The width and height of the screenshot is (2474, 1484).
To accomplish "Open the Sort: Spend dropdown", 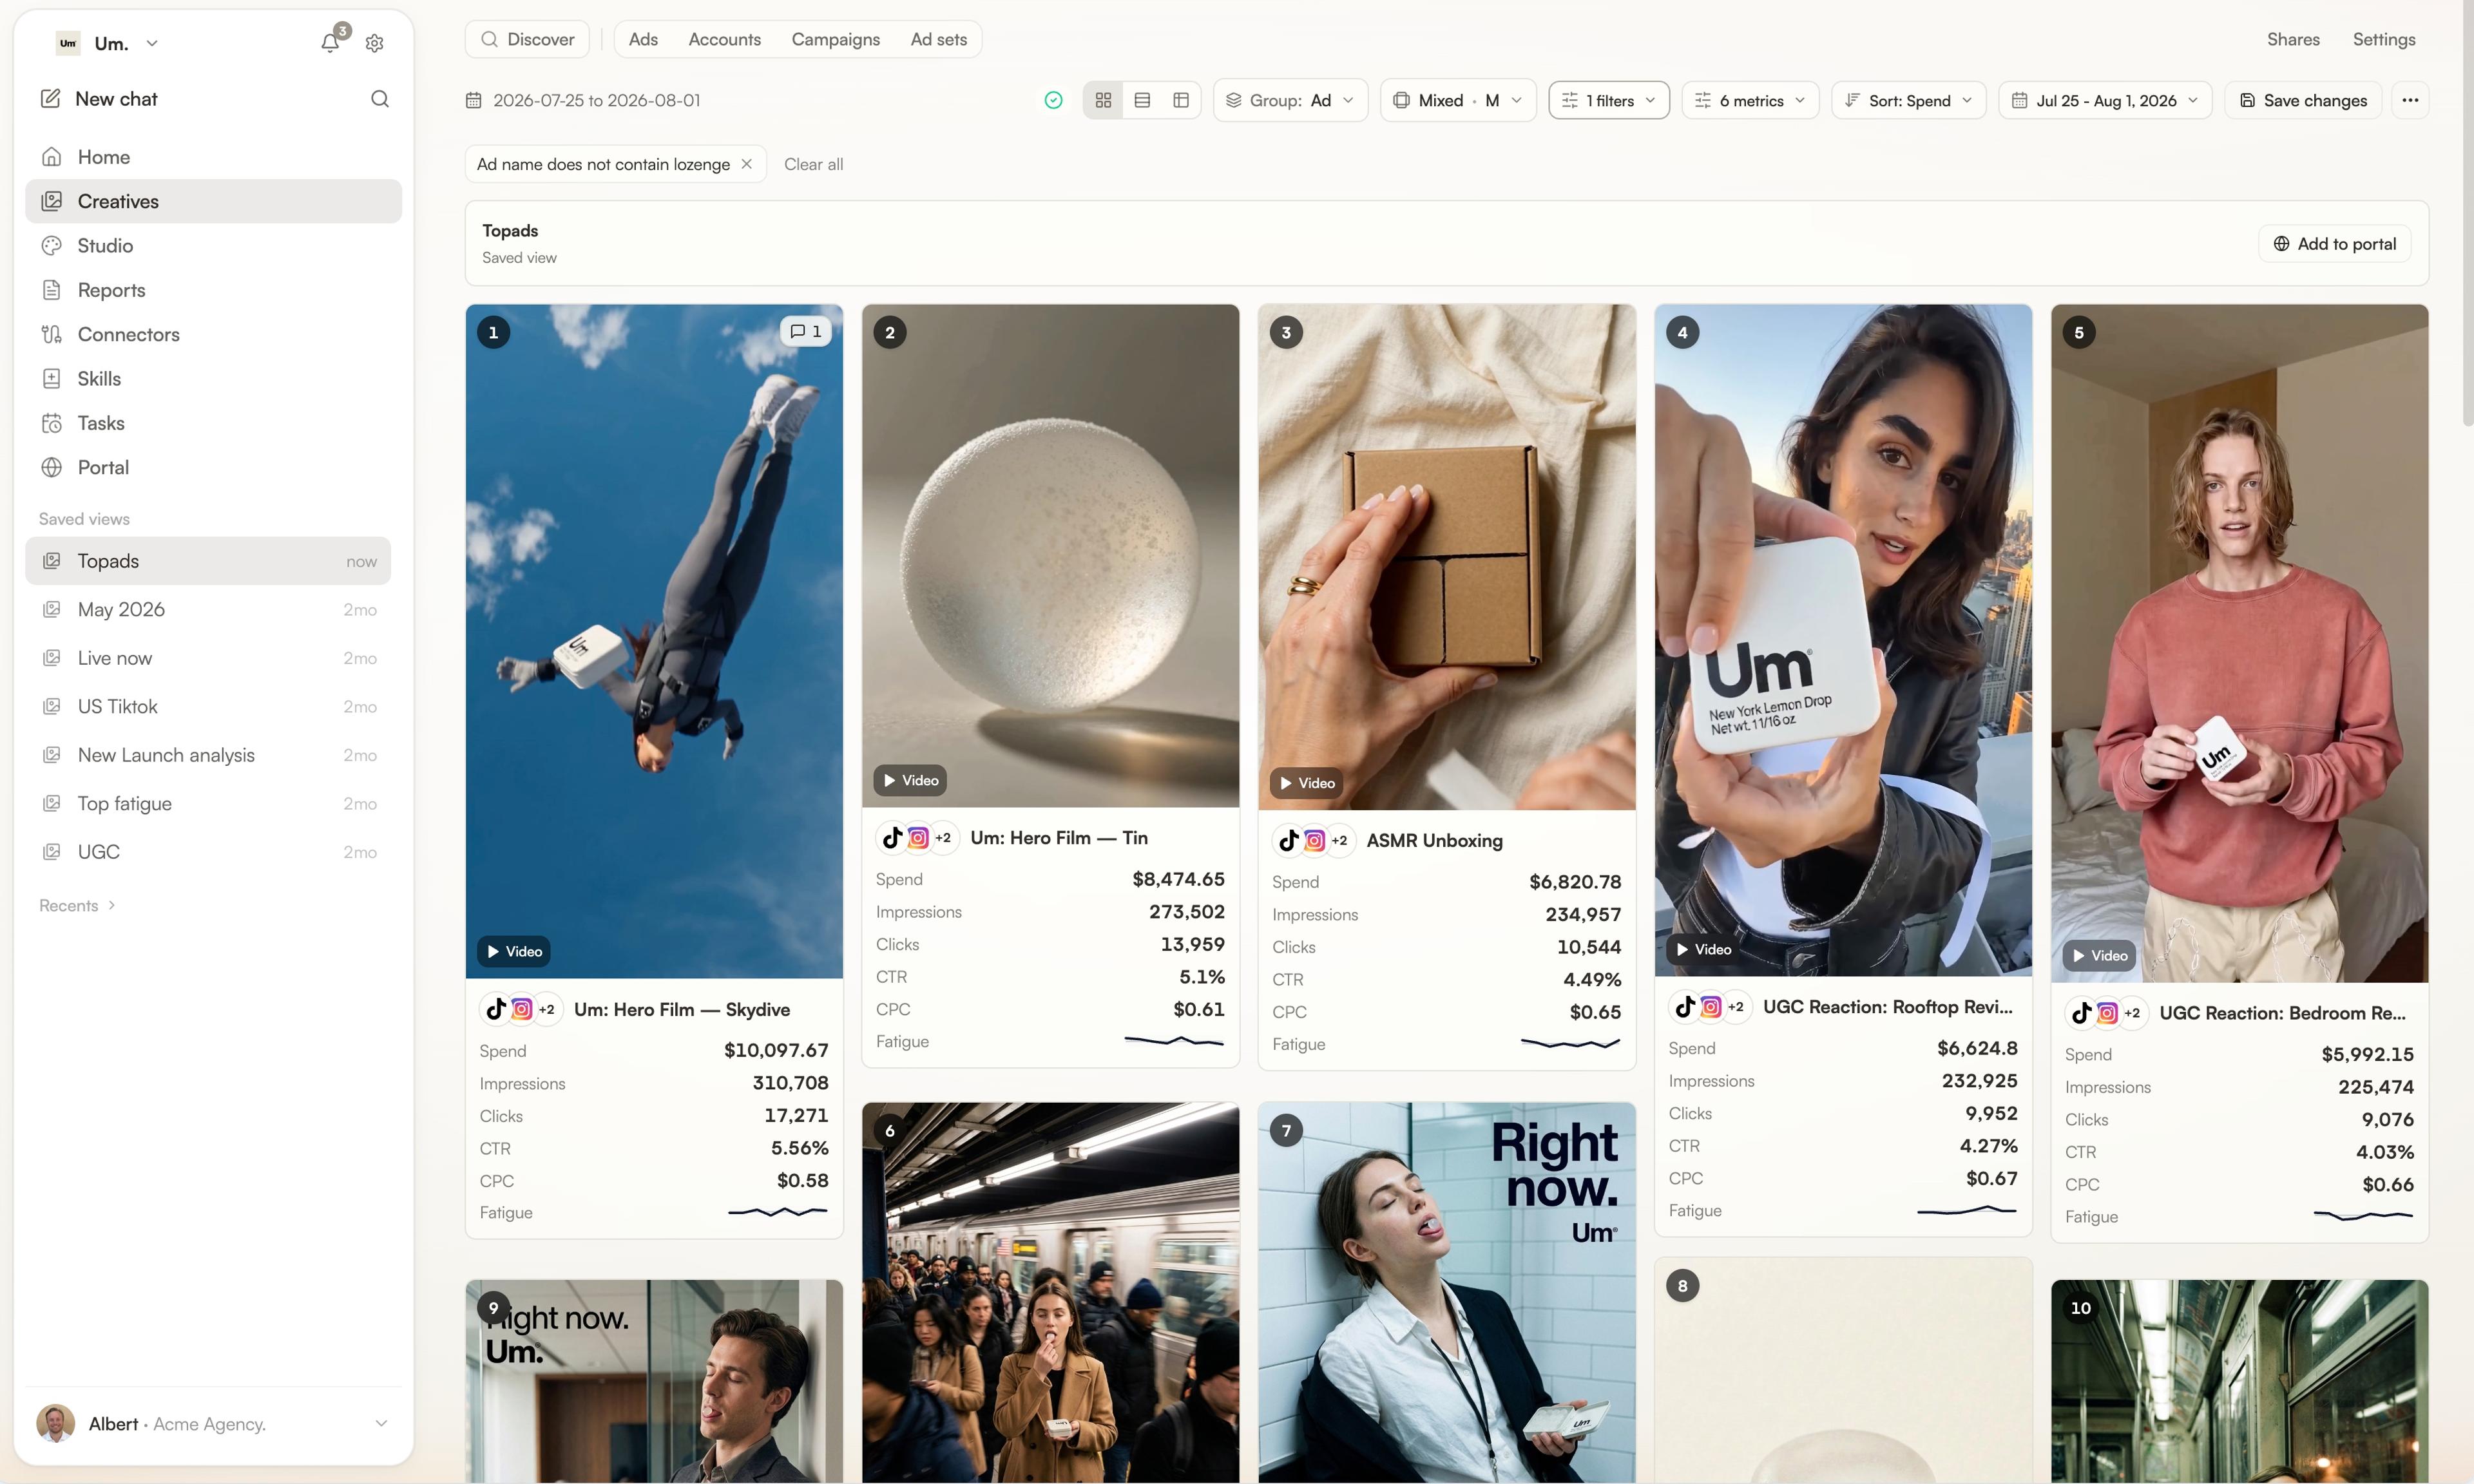I will 1908,100.
